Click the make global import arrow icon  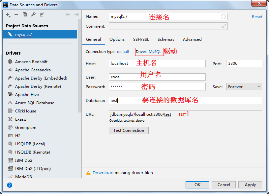(42, 14)
